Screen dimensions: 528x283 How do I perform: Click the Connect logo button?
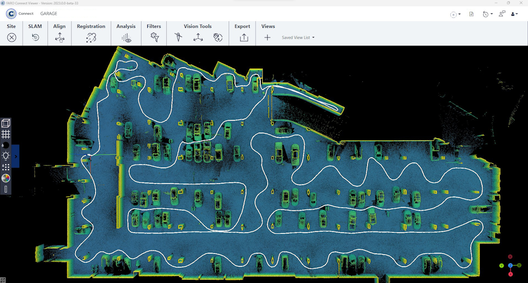point(12,14)
